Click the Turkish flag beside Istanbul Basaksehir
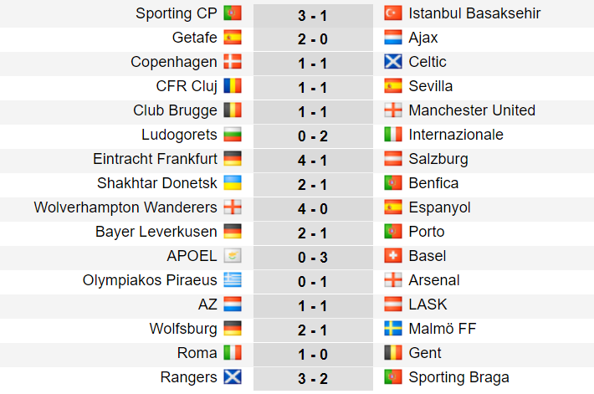The height and width of the screenshot is (394, 594). coord(393,13)
